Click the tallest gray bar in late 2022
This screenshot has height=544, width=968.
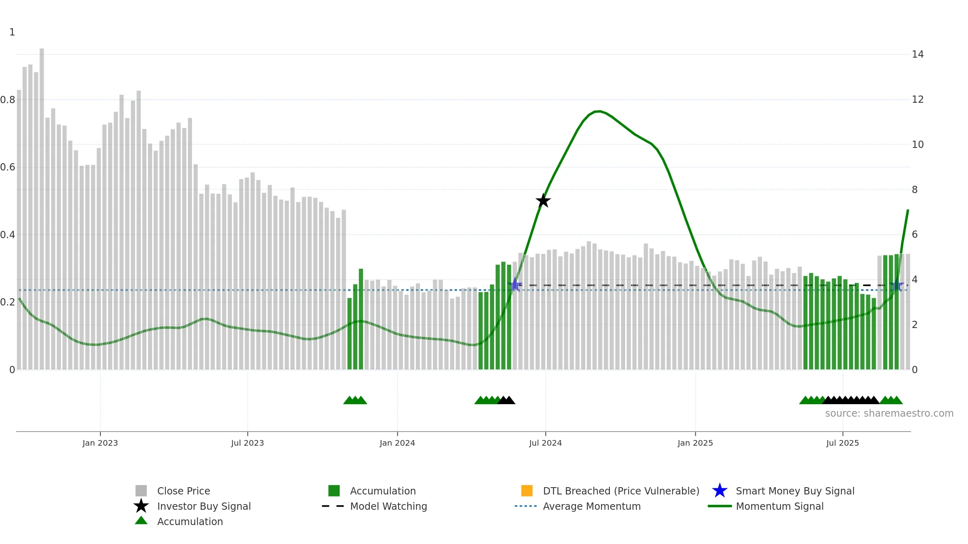[42, 209]
